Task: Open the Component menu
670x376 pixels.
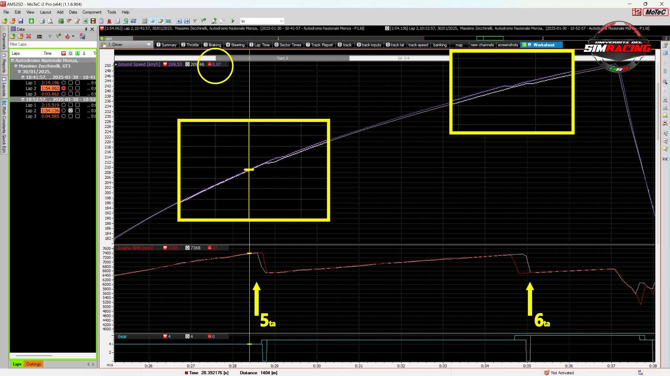Action: tap(91, 12)
